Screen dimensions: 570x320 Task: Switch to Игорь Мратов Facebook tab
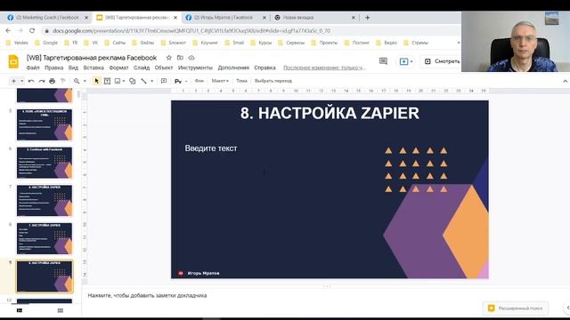point(225,18)
